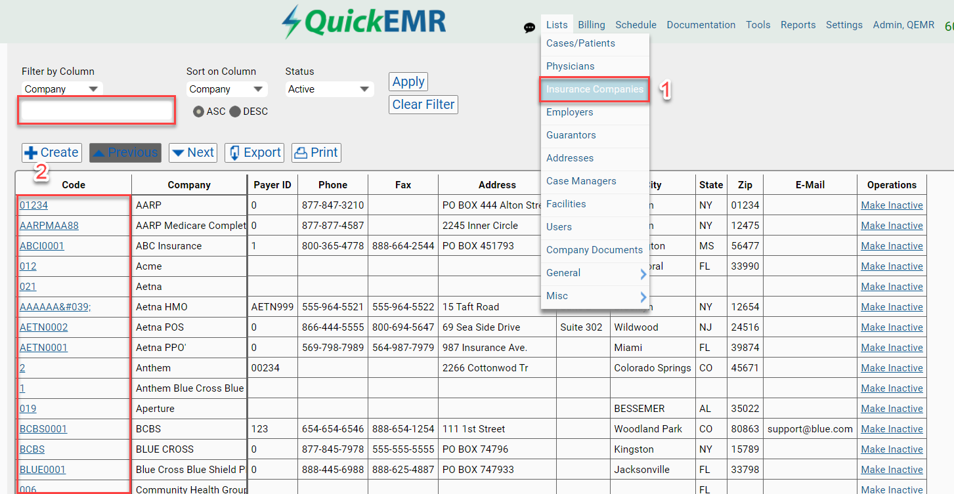Make AARP row inactive
The height and width of the screenshot is (494, 954).
pyautogui.click(x=892, y=205)
